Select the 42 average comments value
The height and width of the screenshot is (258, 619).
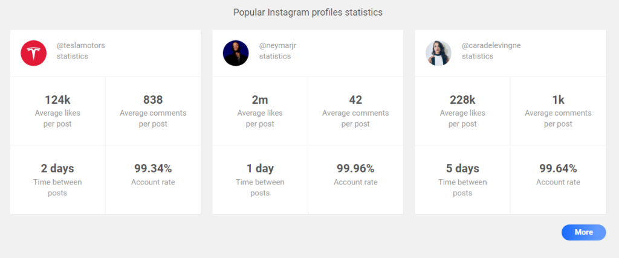point(355,111)
